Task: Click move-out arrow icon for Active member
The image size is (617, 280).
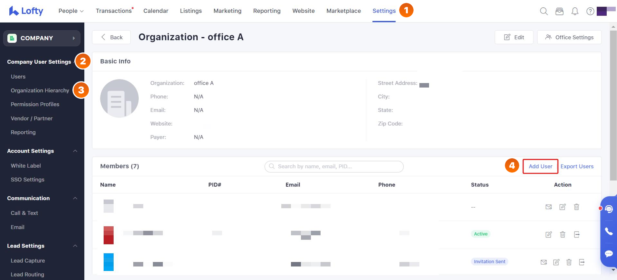Action: point(576,235)
